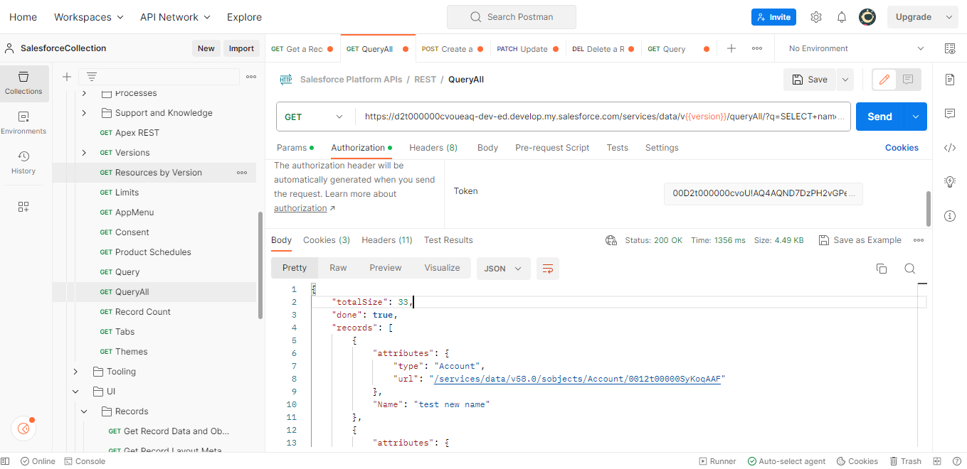Screen dimensions: 967x469
Task: Switch to edit mode pencil icon
Action: pyautogui.click(x=884, y=80)
